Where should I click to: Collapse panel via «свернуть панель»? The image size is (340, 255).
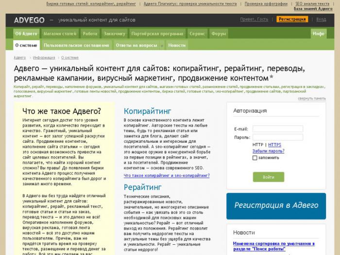[312, 99]
